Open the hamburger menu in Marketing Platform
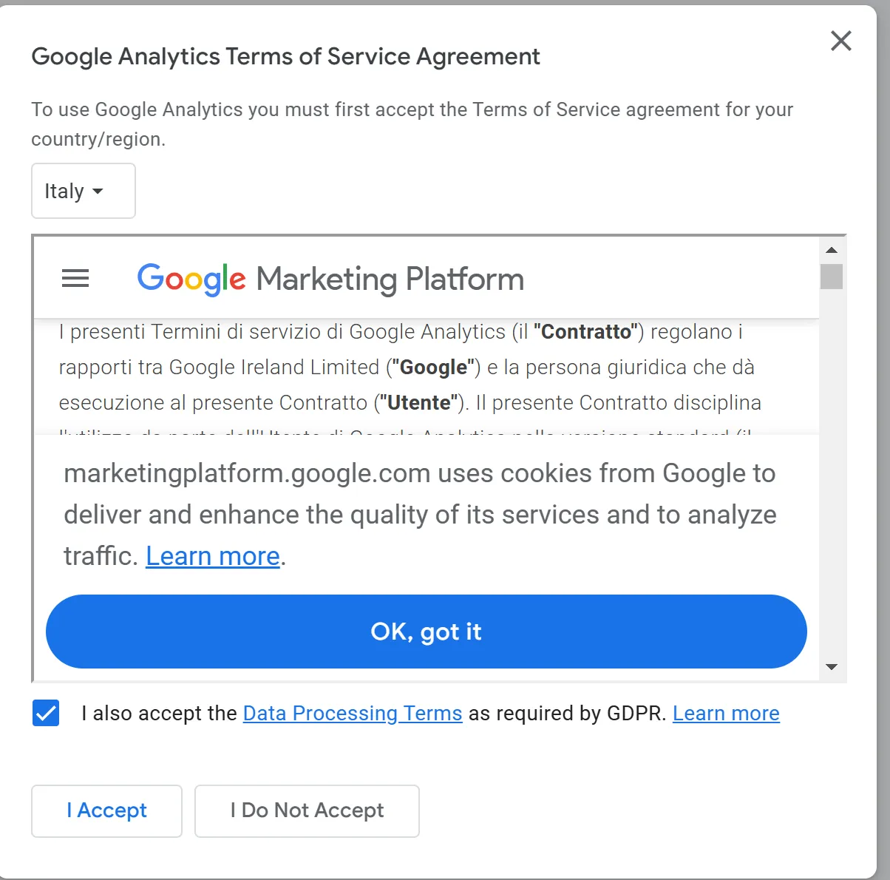Image resolution: width=890 pixels, height=880 pixels. 75,279
